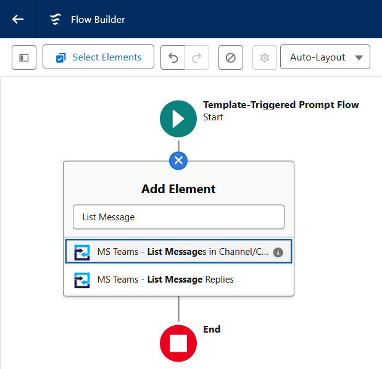Click the redo arrow button

197,57
